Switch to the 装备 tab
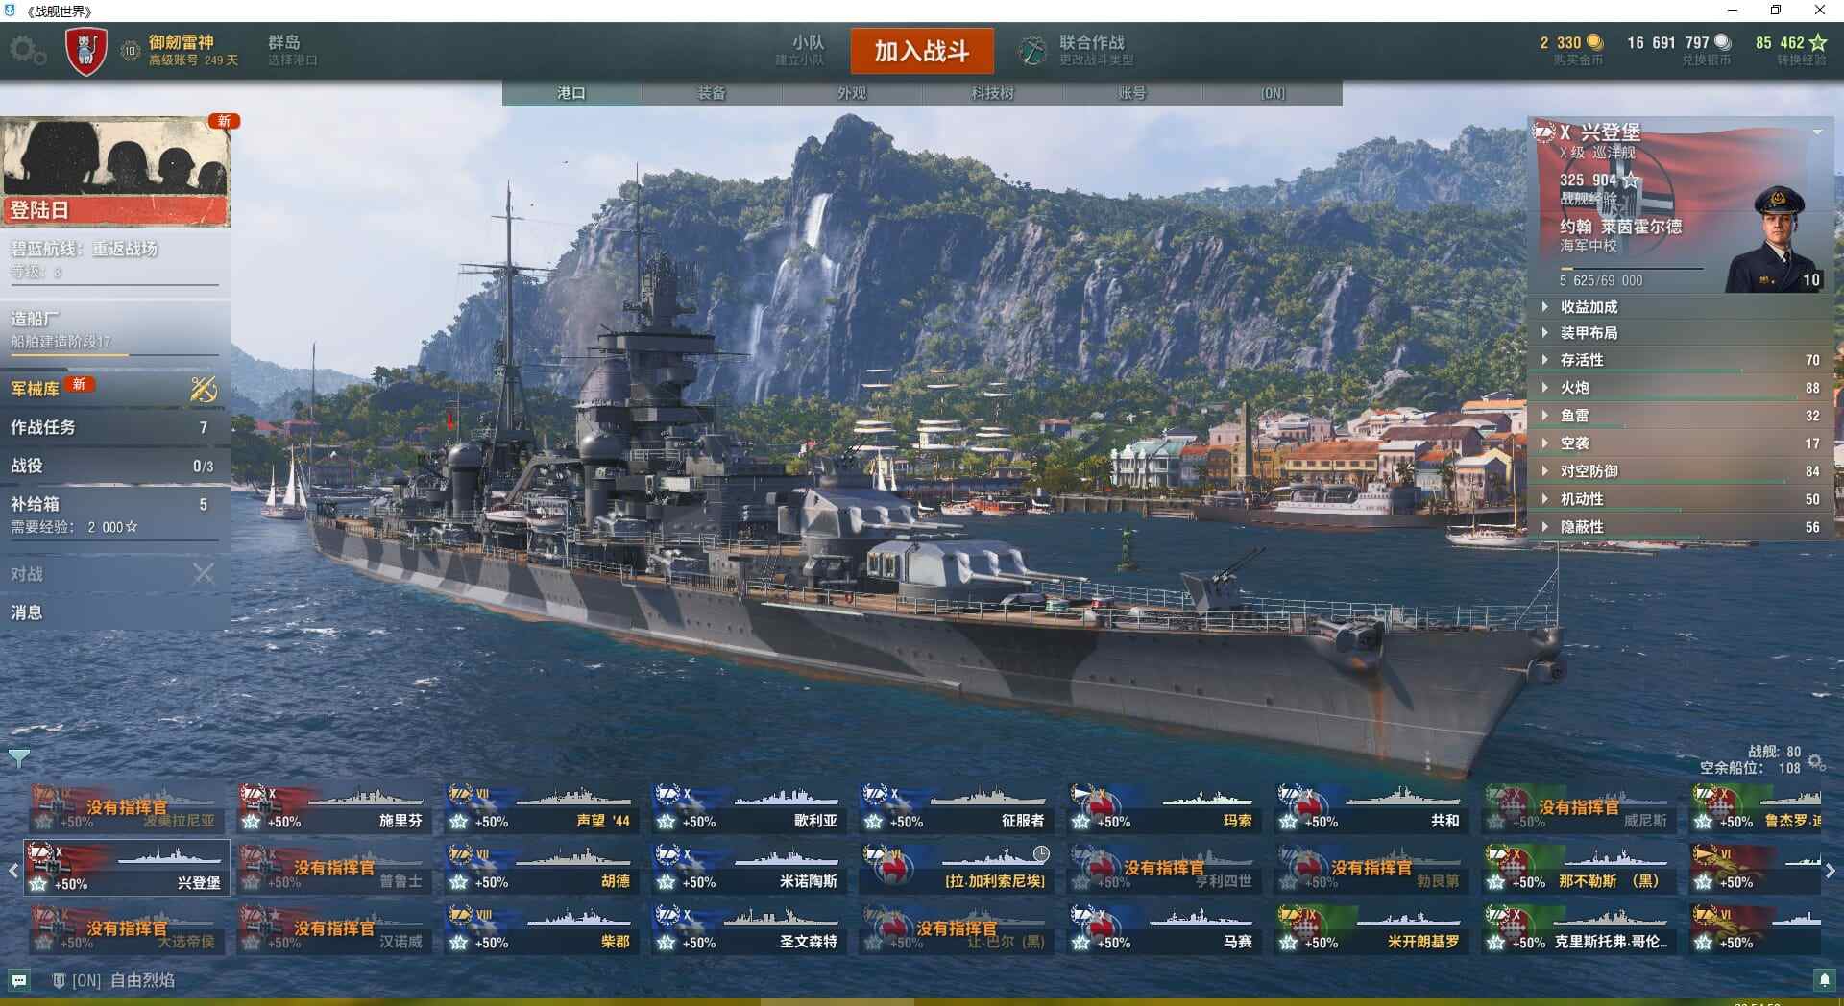This screenshot has height=1006, width=1844. coord(712,93)
